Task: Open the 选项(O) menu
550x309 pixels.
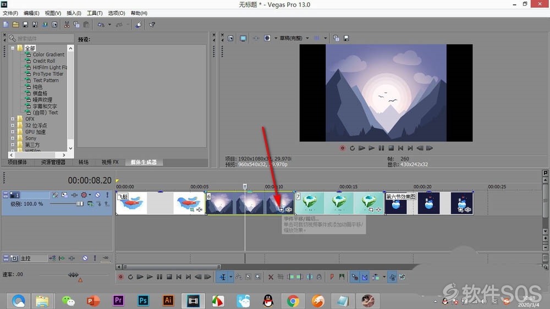Action: (117, 13)
